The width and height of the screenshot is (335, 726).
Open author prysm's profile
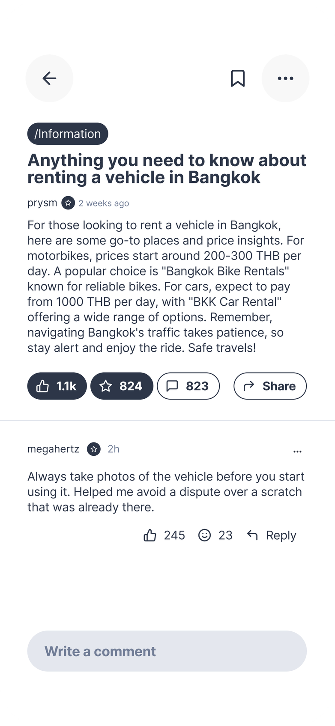point(42,203)
